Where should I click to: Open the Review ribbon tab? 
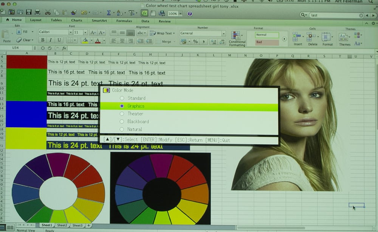(x=165, y=22)
